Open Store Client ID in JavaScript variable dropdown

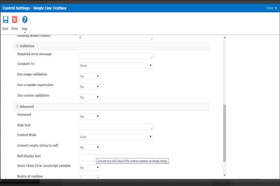[x=89, y=168]
